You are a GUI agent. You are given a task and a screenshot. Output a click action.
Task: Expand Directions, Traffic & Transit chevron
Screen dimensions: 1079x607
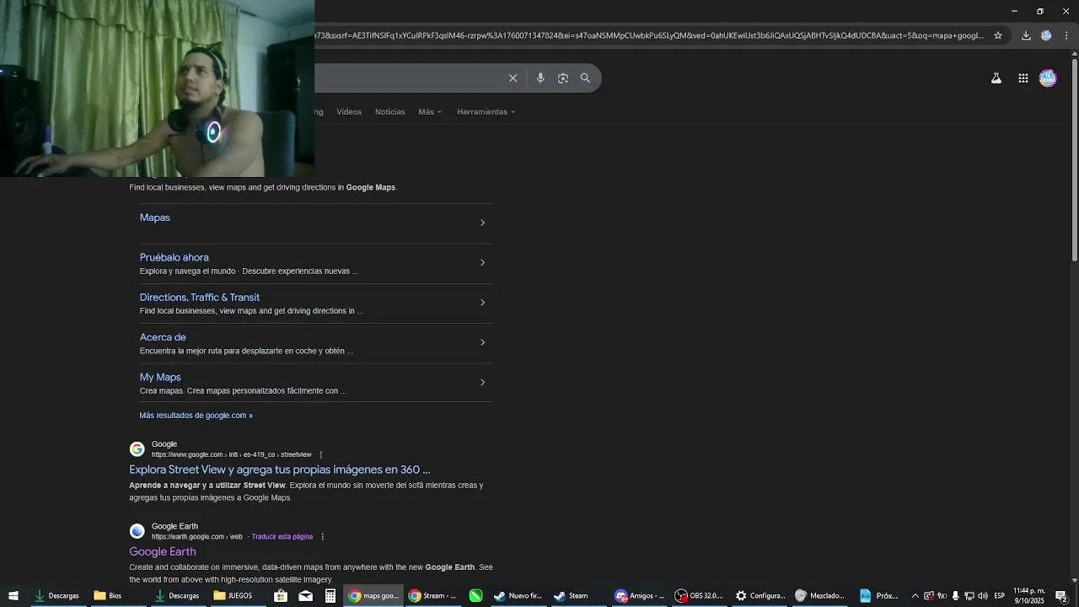(482, 302)
